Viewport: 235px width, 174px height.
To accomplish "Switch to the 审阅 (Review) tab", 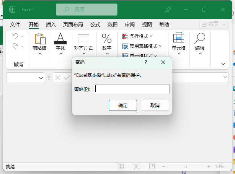I will 130,24.
